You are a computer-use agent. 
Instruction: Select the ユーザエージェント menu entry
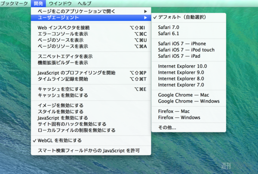(x=91, y=18)
